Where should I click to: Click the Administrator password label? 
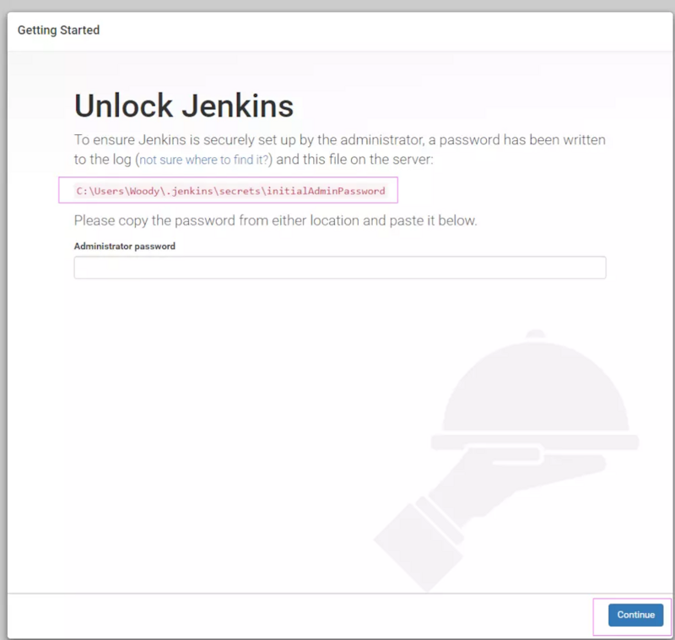(x=124, y=246)
